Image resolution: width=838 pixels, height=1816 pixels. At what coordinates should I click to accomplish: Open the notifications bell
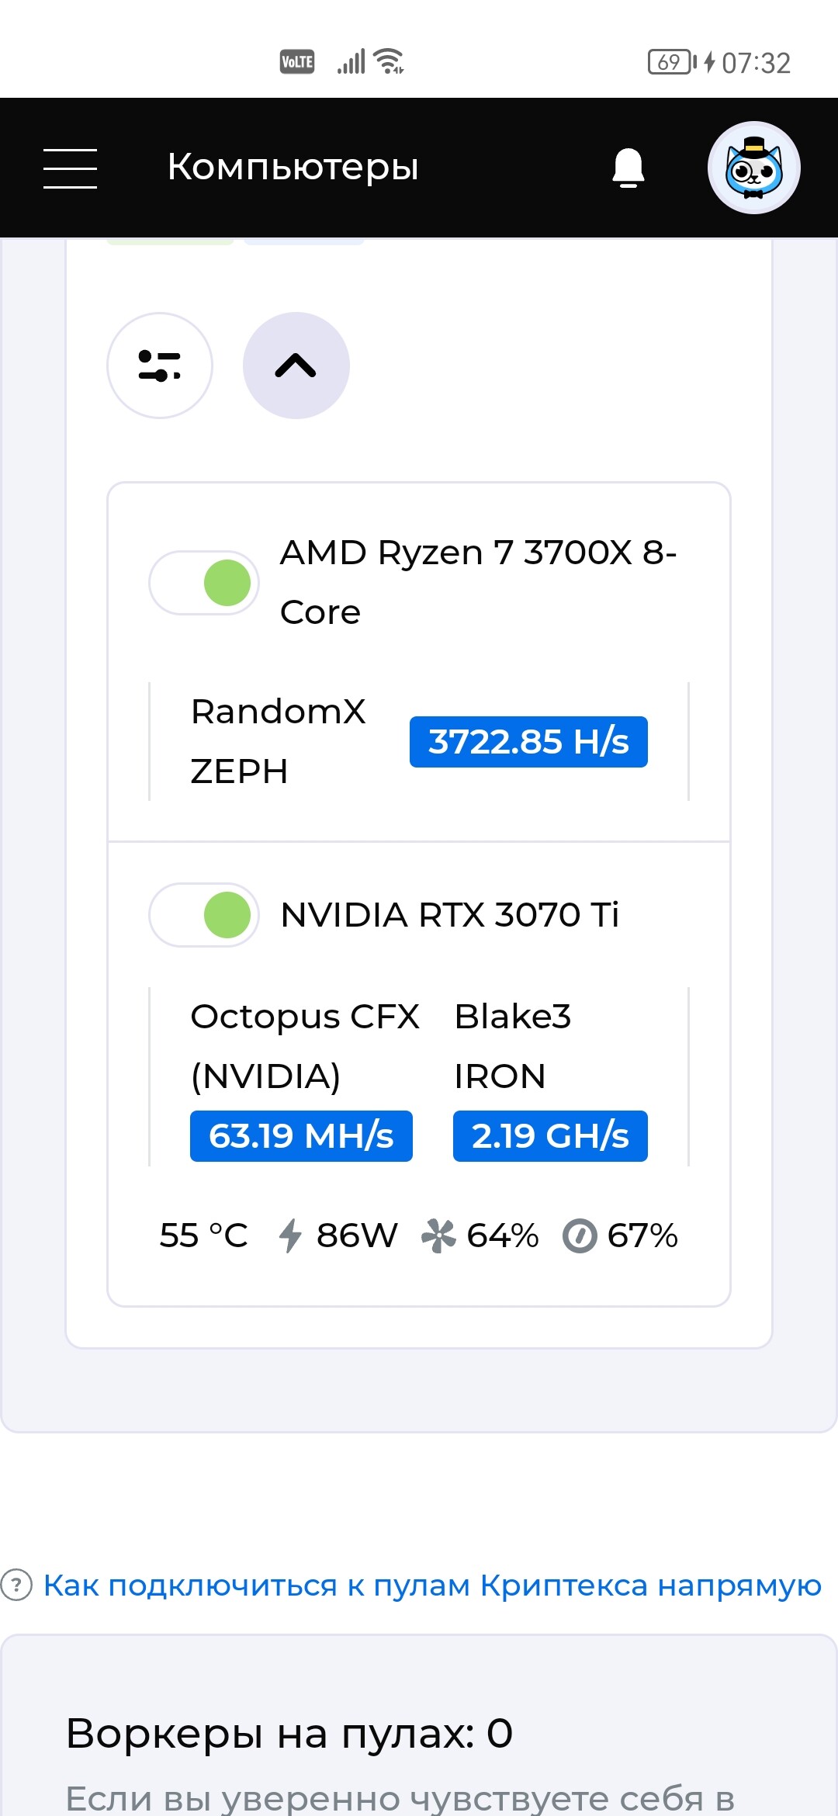(x=628, y=168)
